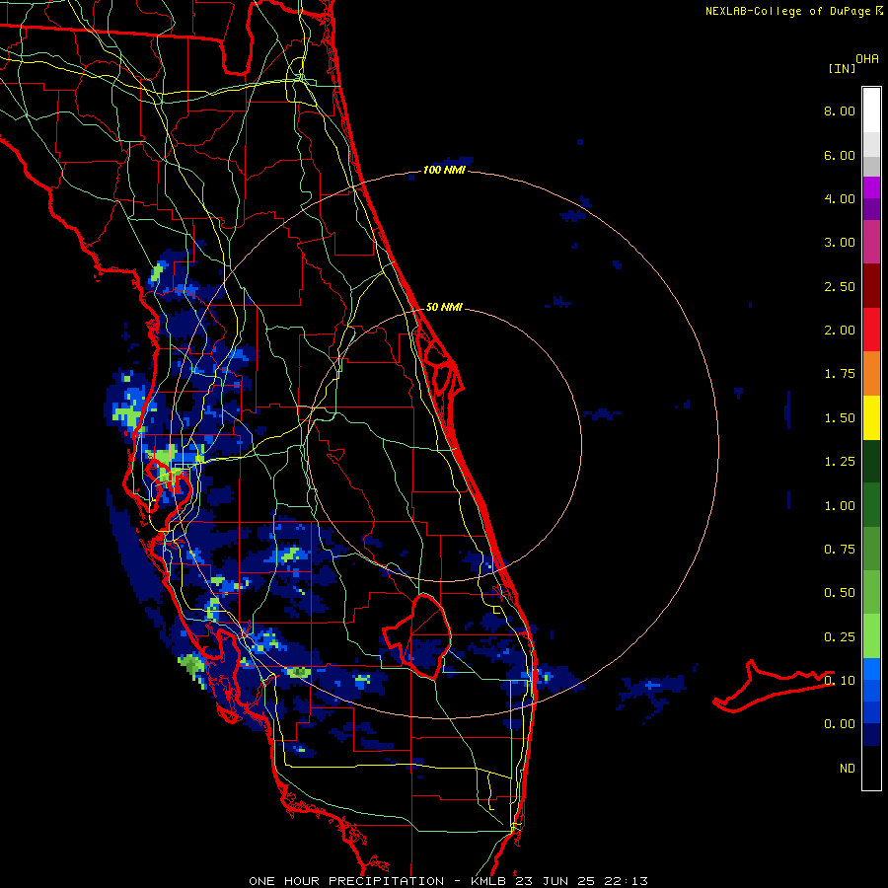Select the 6.00 legend value
888x888 pixels.
(840, 155)
